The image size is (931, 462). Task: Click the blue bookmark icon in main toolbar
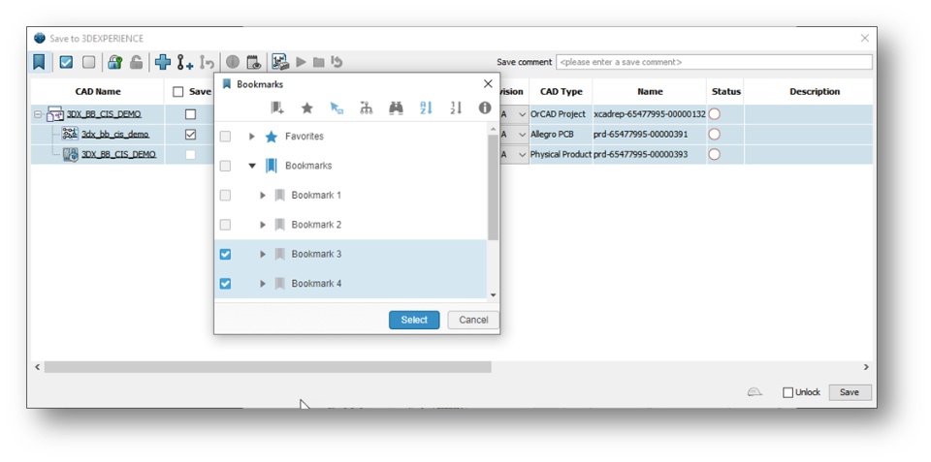pos(39,62)
